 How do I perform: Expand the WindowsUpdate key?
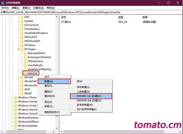12,126
